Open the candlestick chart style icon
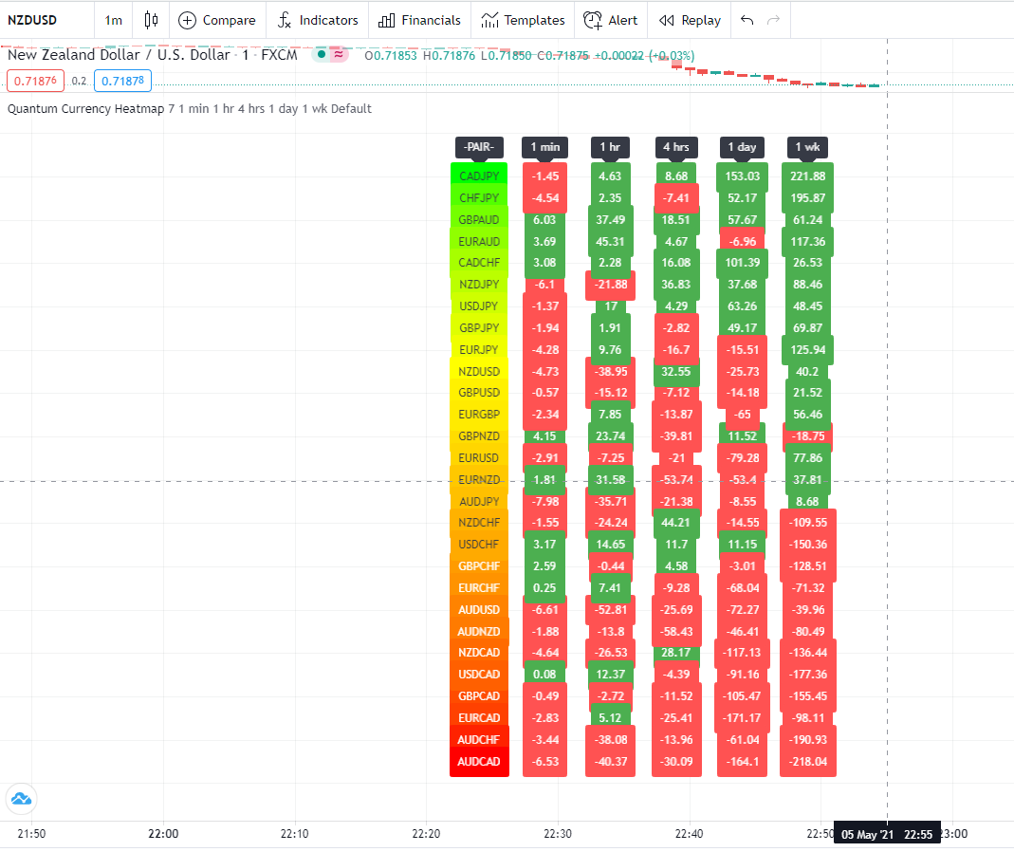This screenshot has width=1014, height=852. [x=151, y=19]
